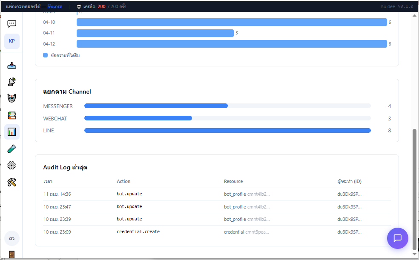Open the satellite dish channels icon
Viewport: 419px width, 260px height.
click(x=12, y=82)
